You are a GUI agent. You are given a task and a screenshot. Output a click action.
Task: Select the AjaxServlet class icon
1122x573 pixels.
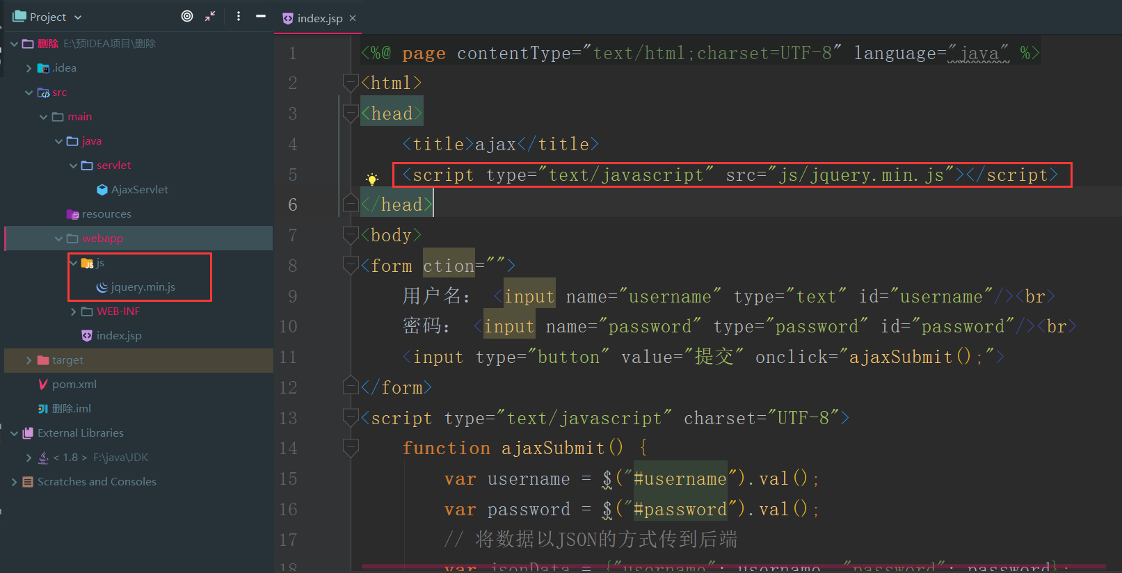point(102,190)
